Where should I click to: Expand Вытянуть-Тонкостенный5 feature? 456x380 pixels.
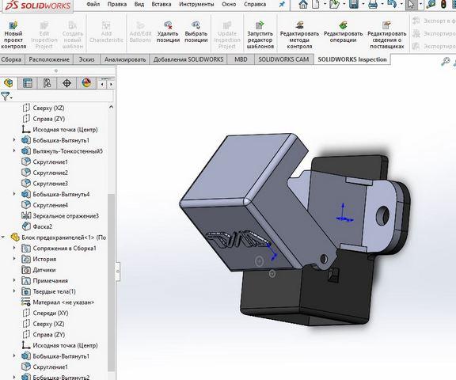tap(14, 151)
